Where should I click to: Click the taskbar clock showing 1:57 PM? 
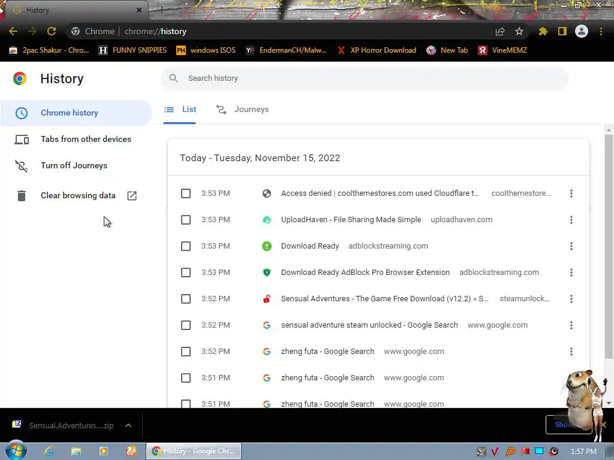[583, 452]
